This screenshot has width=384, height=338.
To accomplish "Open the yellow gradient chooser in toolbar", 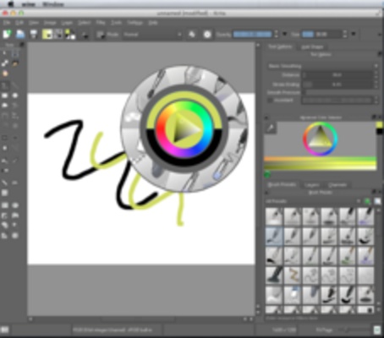I will (x=47, y=35).
